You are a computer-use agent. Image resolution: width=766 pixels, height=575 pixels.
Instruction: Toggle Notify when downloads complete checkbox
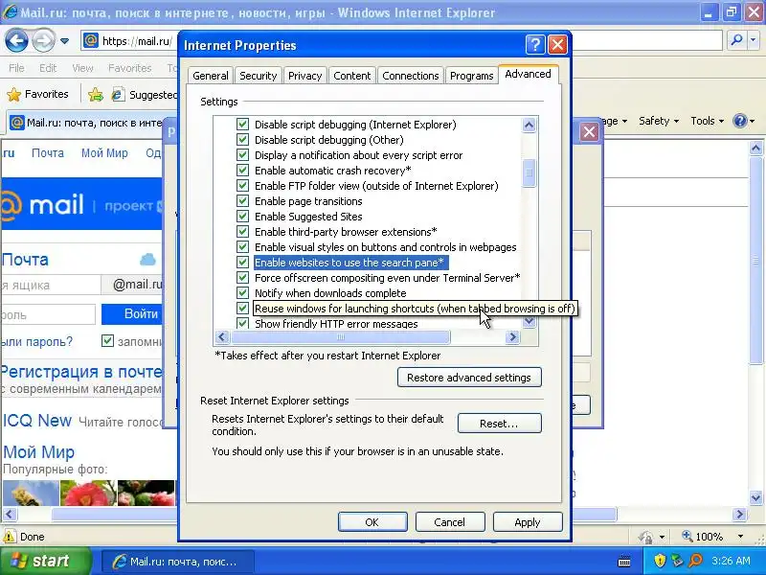243,293
